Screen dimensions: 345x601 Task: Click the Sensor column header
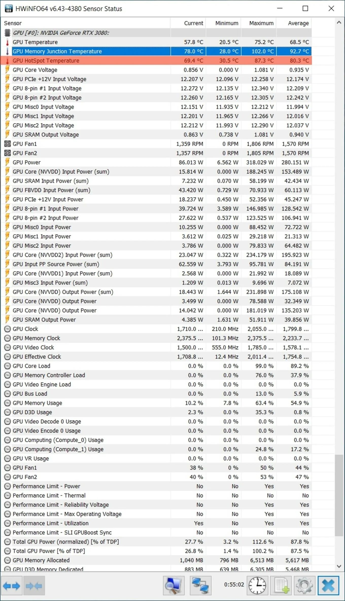(86, 23)
